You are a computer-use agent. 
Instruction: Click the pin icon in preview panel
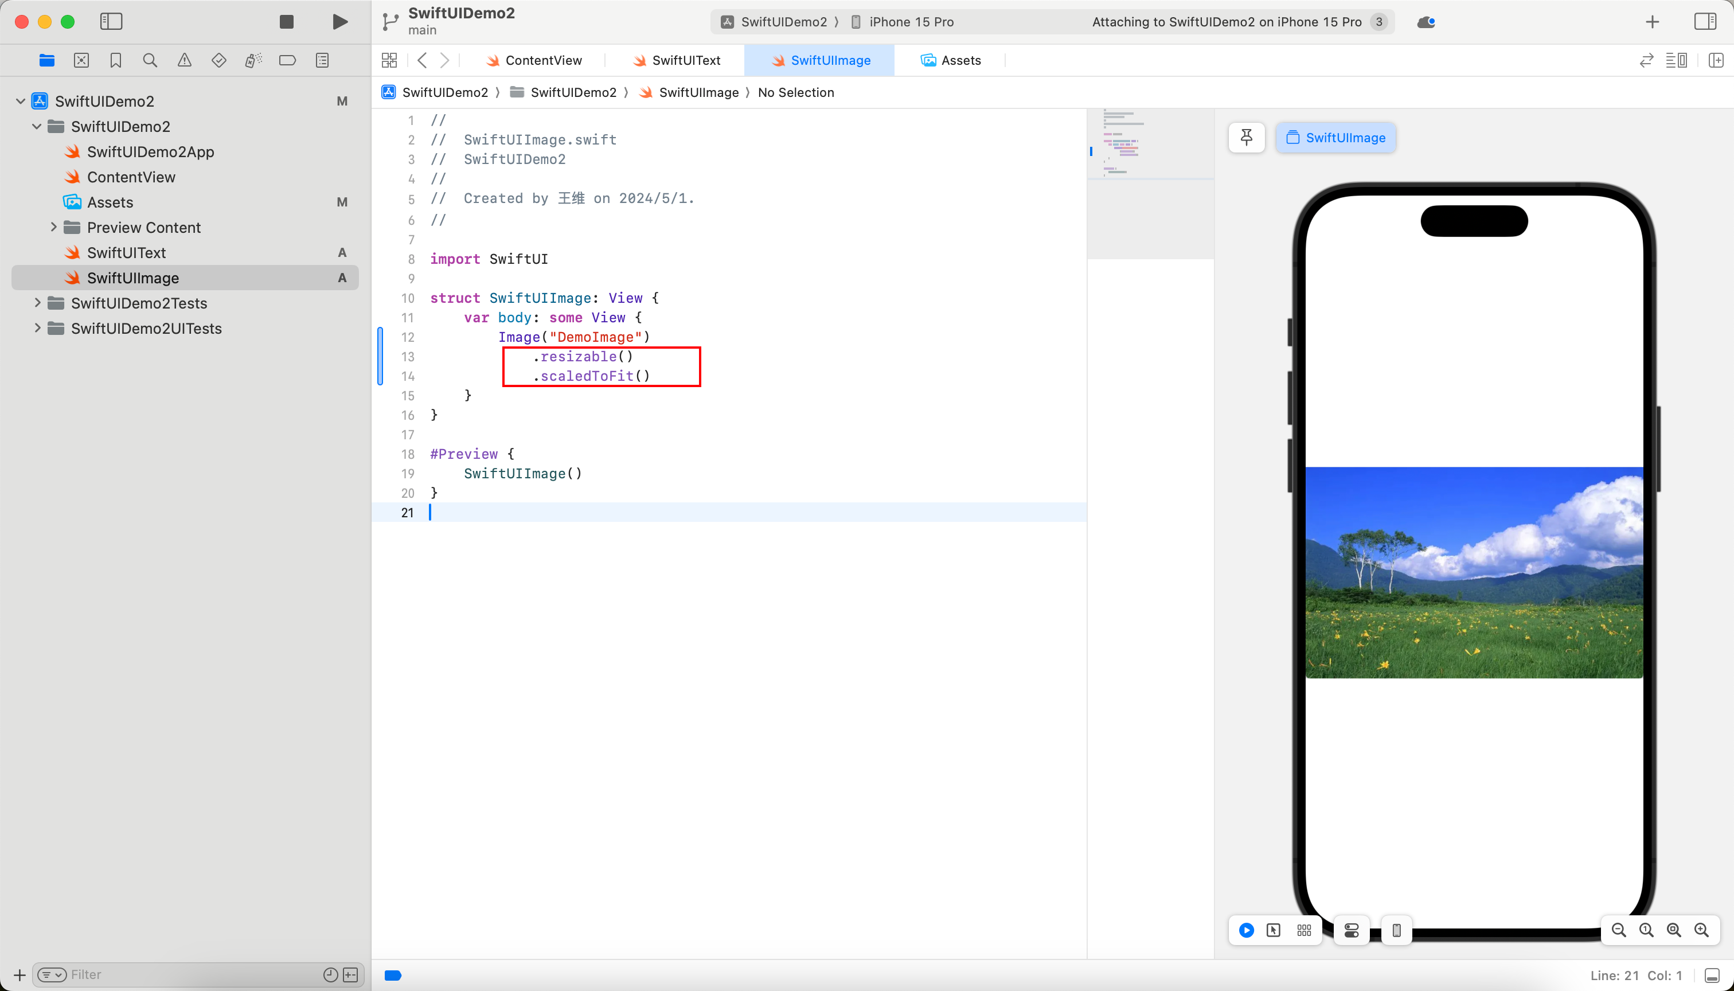pos(1247,137)
